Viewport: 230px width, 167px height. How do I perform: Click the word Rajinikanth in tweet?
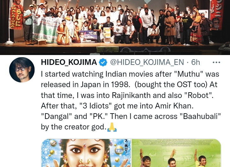[x=131, y=95]
